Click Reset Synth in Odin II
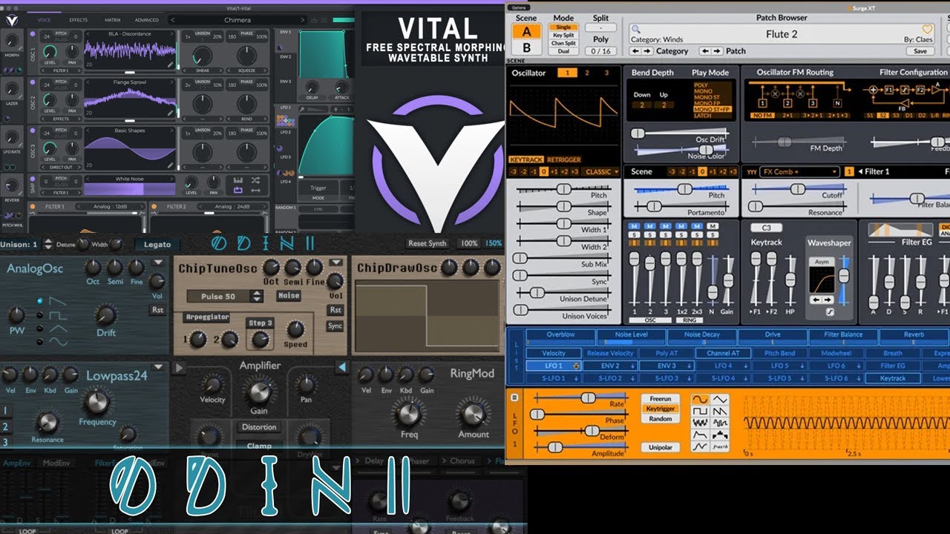Image resolution: width=950 pixels, height=534 pixels. pyautogui.click(x=427, y=243)
